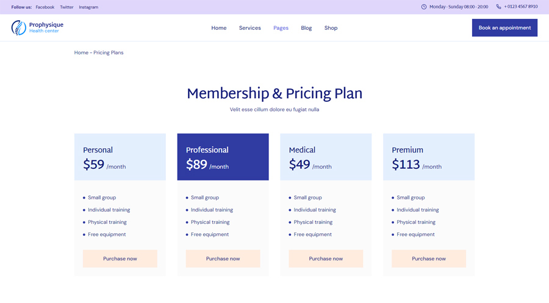
Task: Open the Pages menu item
Action: point(281,28)
